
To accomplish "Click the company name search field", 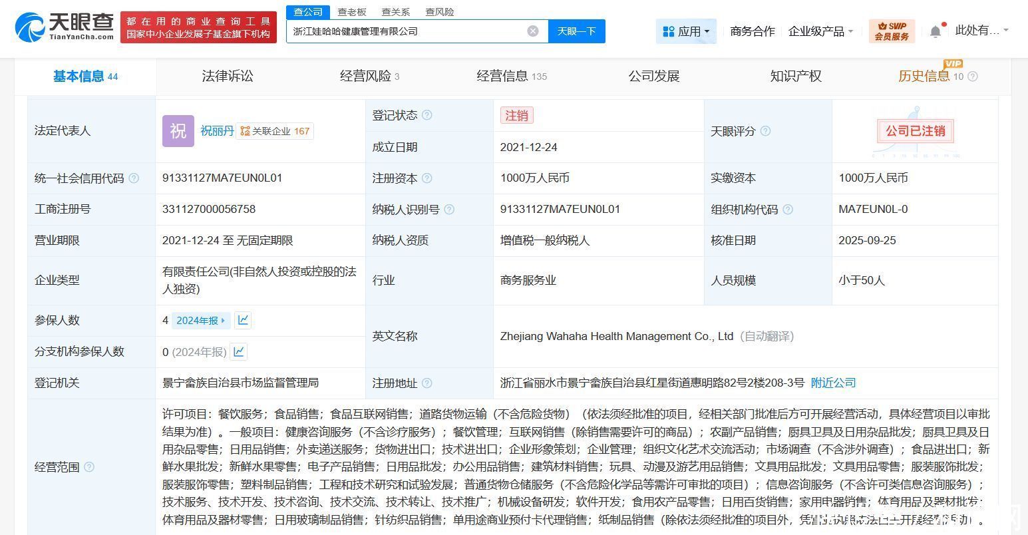I will coord(406,31).
